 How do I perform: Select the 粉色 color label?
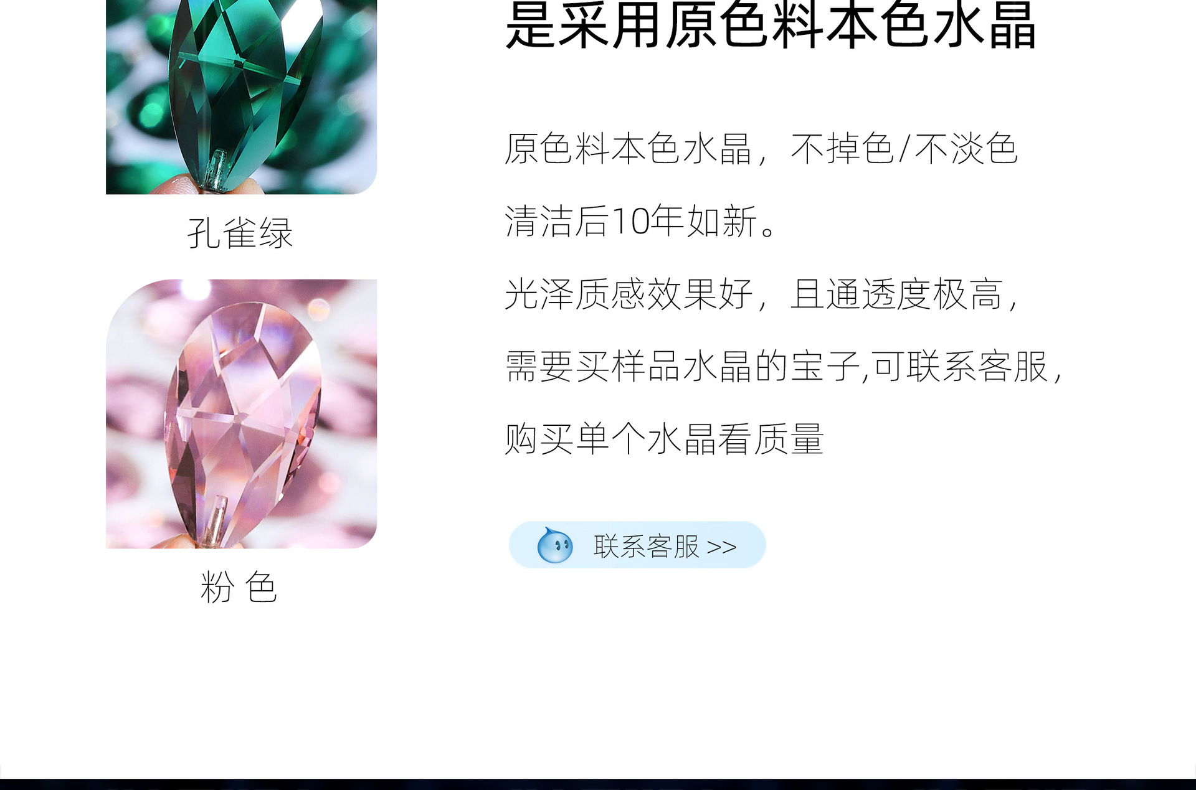[x=239, y=587]
